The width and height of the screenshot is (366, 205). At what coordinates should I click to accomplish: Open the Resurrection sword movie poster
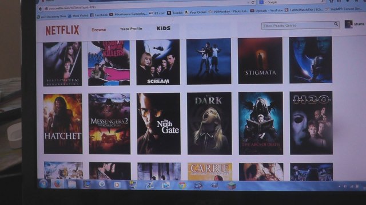pyautogui.click(x=62, y=64)
